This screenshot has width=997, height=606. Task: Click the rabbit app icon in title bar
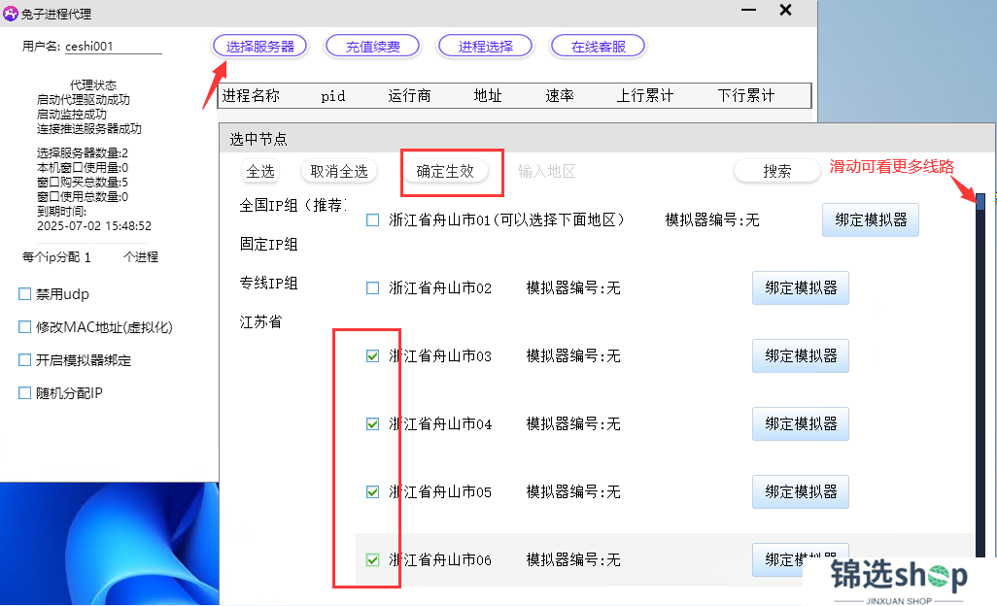click(10, 14)
